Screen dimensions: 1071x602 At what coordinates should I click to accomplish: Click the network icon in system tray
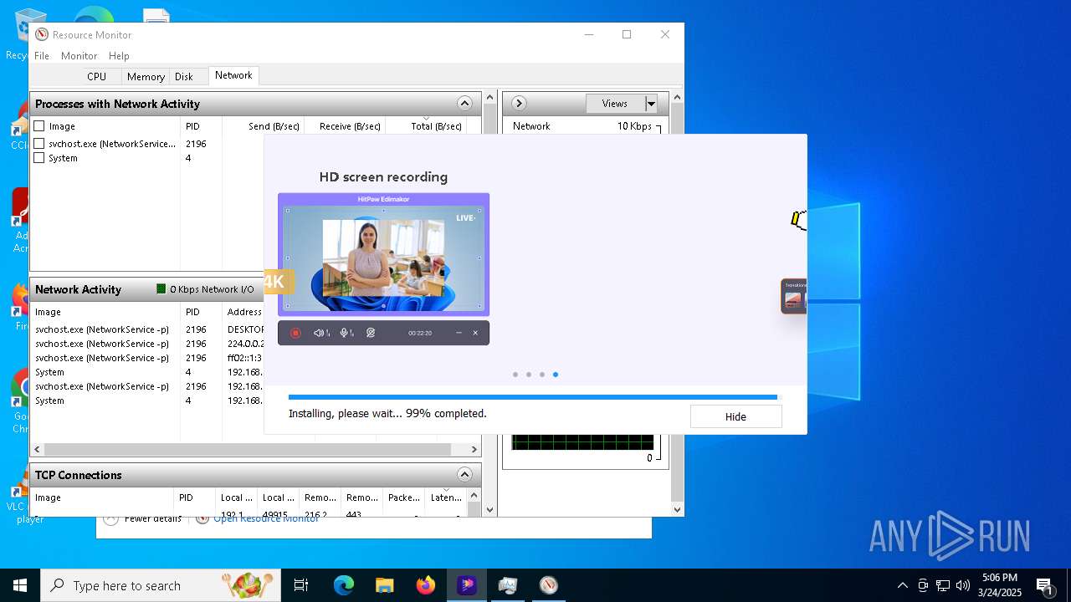943,585
